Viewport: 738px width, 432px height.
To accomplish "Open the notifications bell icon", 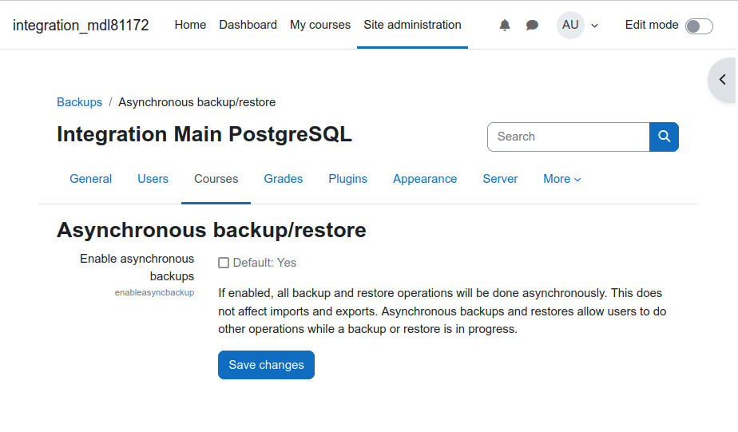I will (505, 25).
